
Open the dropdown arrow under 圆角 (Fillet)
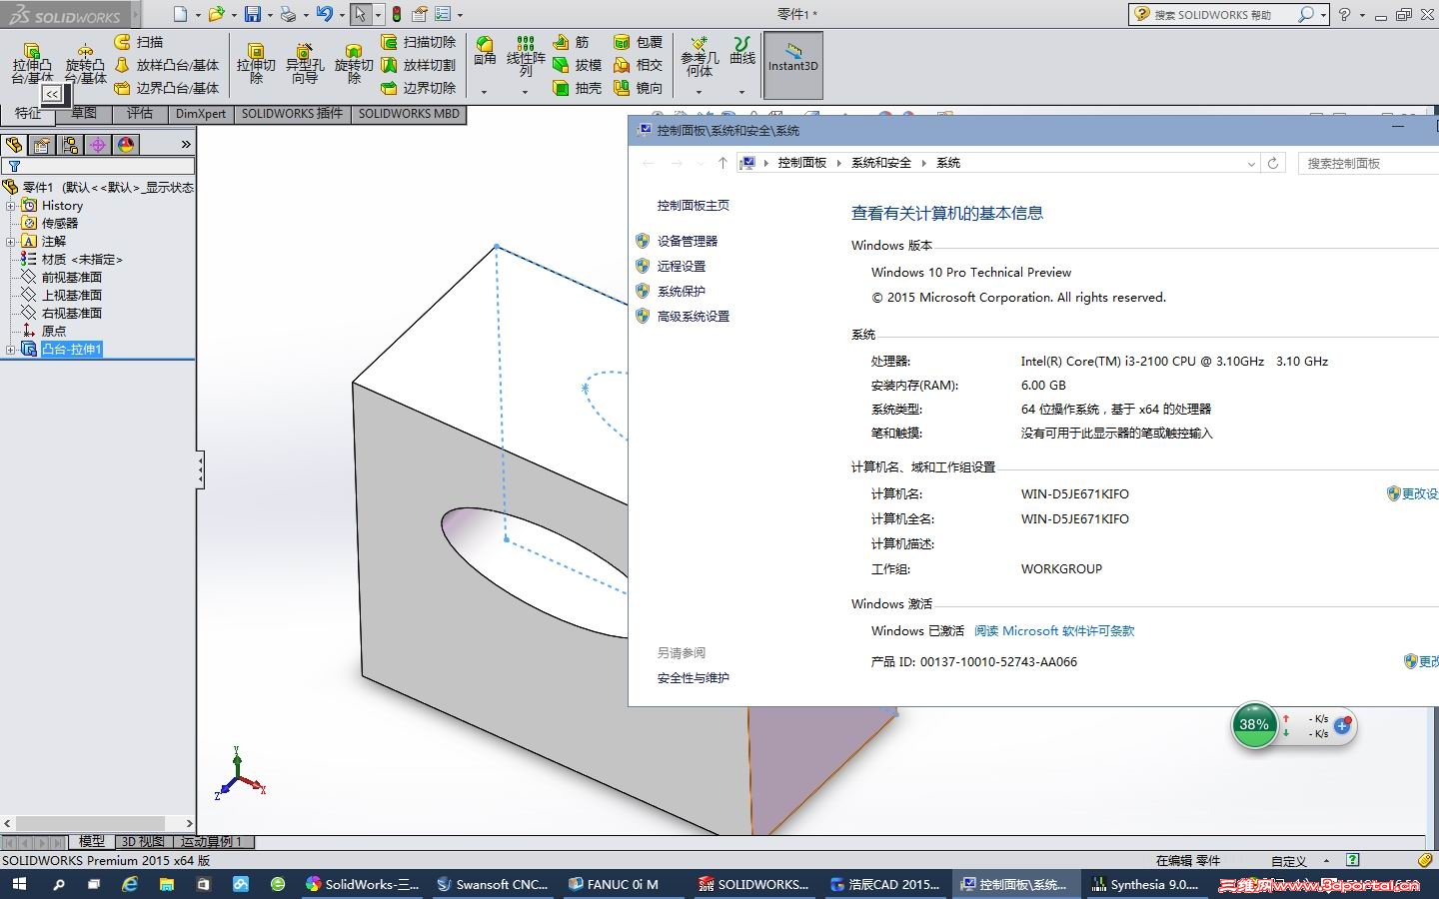coord(484,92)
